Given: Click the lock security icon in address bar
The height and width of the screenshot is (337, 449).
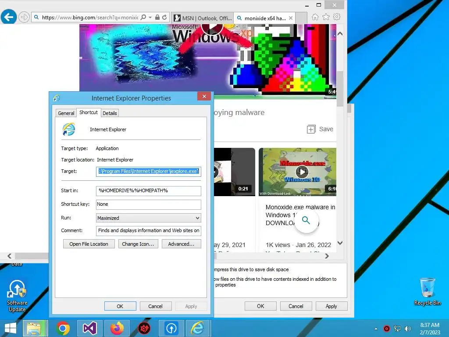Looking at the screenshot, I should click(157, 17).
